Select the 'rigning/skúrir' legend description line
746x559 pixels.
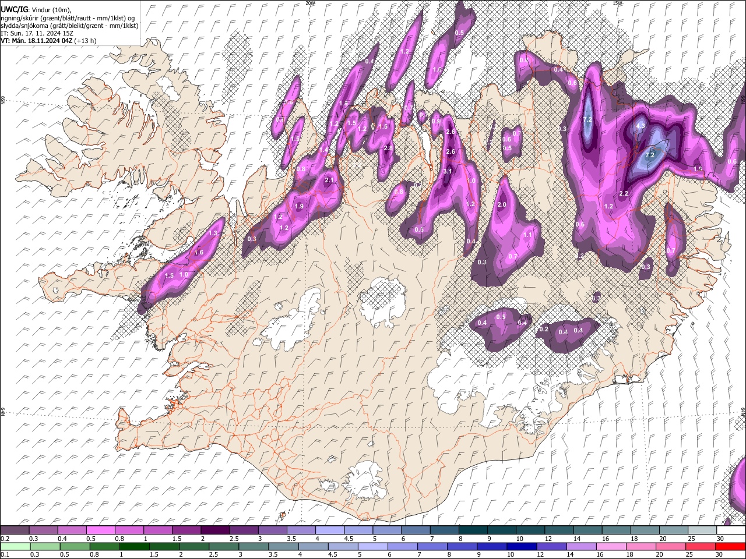coord(68,17)
